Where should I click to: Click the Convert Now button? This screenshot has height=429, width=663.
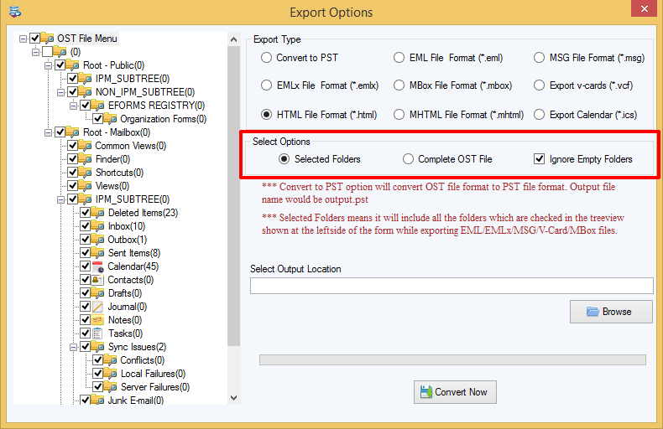tap(455, 392)
